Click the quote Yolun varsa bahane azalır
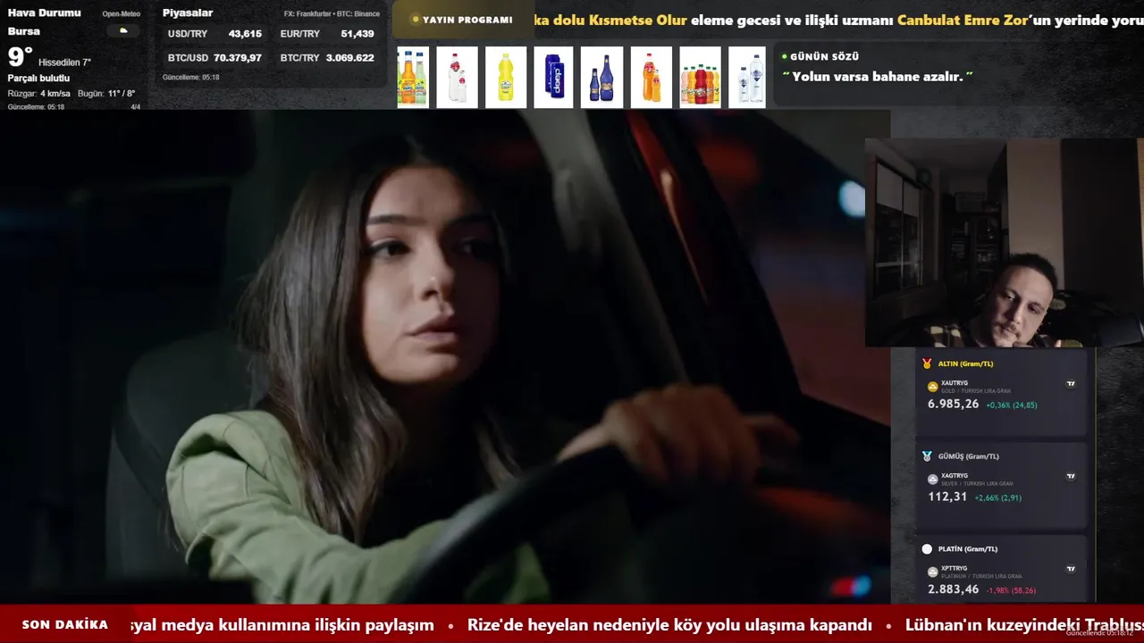Screen dimensions: 1144x643 click(878, 77)
